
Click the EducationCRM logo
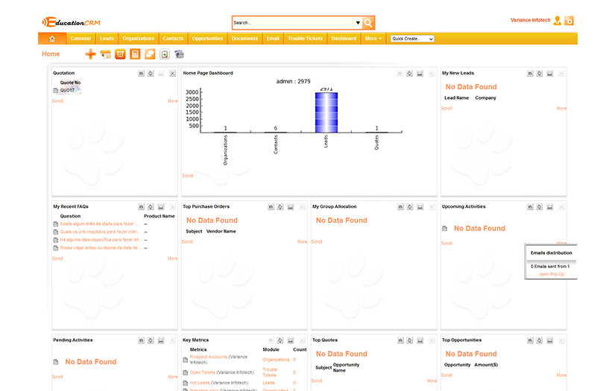pos(71,22)
